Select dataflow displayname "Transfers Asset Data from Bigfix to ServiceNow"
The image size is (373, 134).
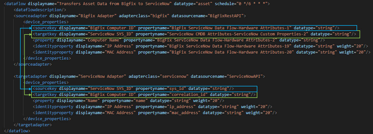[114, 4]
